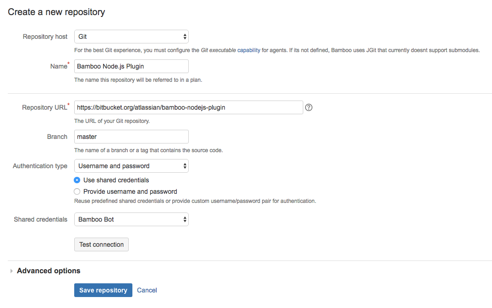492x308 pixels.
Task: Click the 'Repository host' label
Action: point(45,37)
